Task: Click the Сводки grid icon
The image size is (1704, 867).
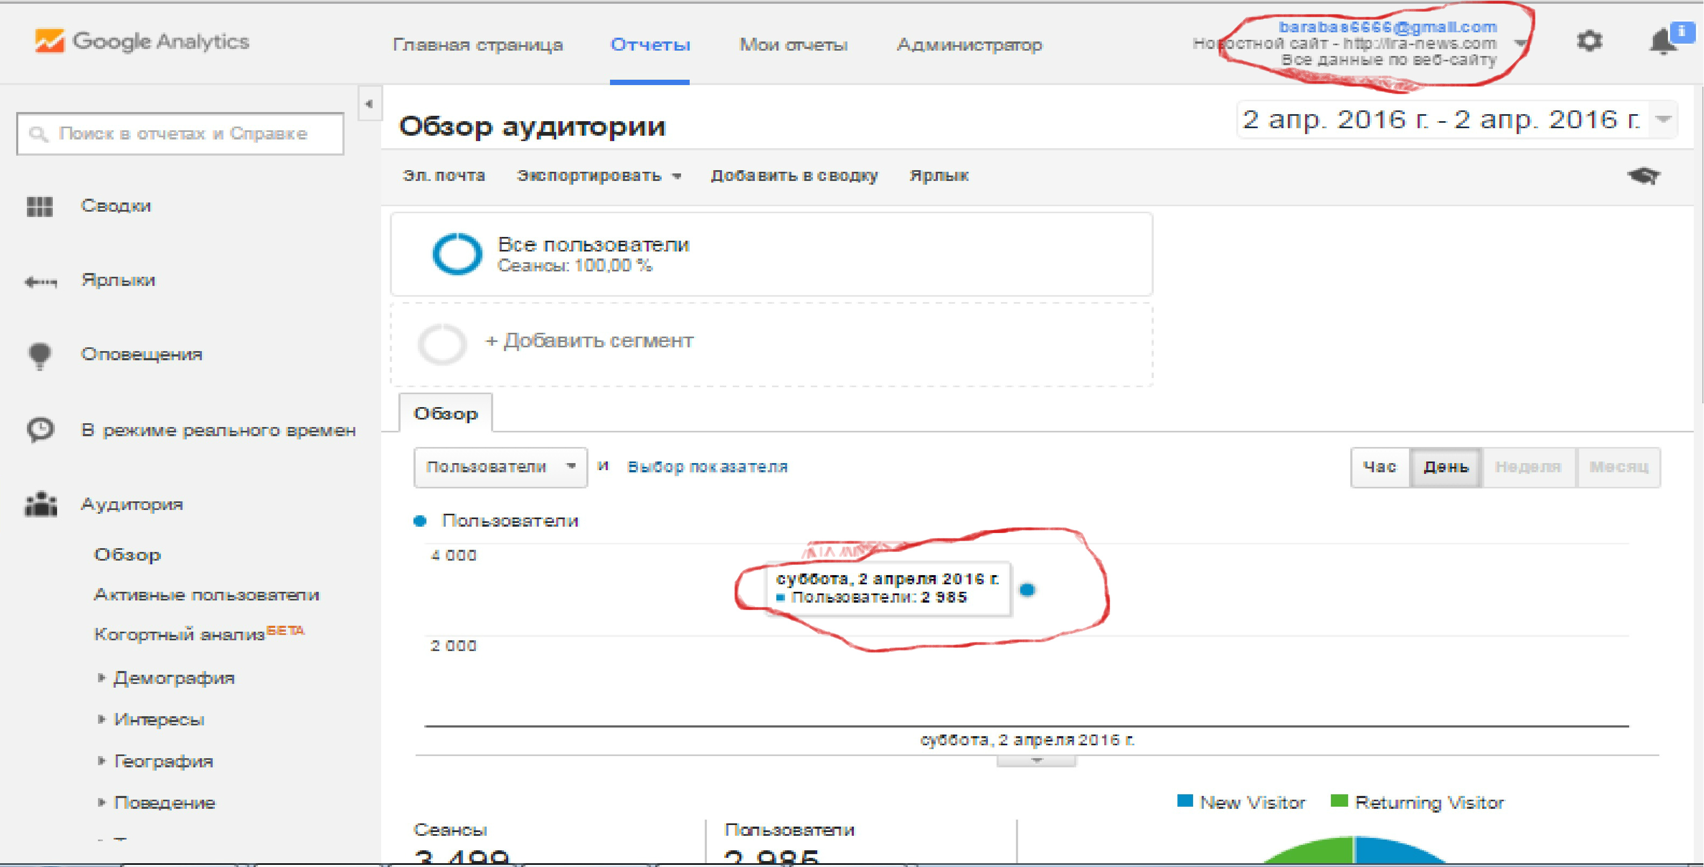Action: tap(40, 206)
